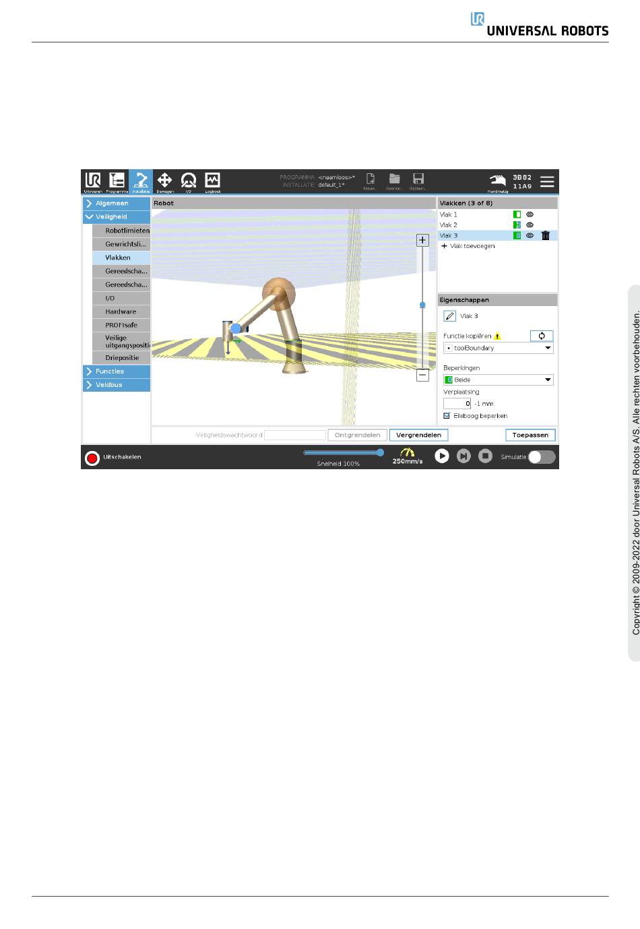Expand the Functies section
The width and height of the screenshot is (640, 929).
point(117,371)
